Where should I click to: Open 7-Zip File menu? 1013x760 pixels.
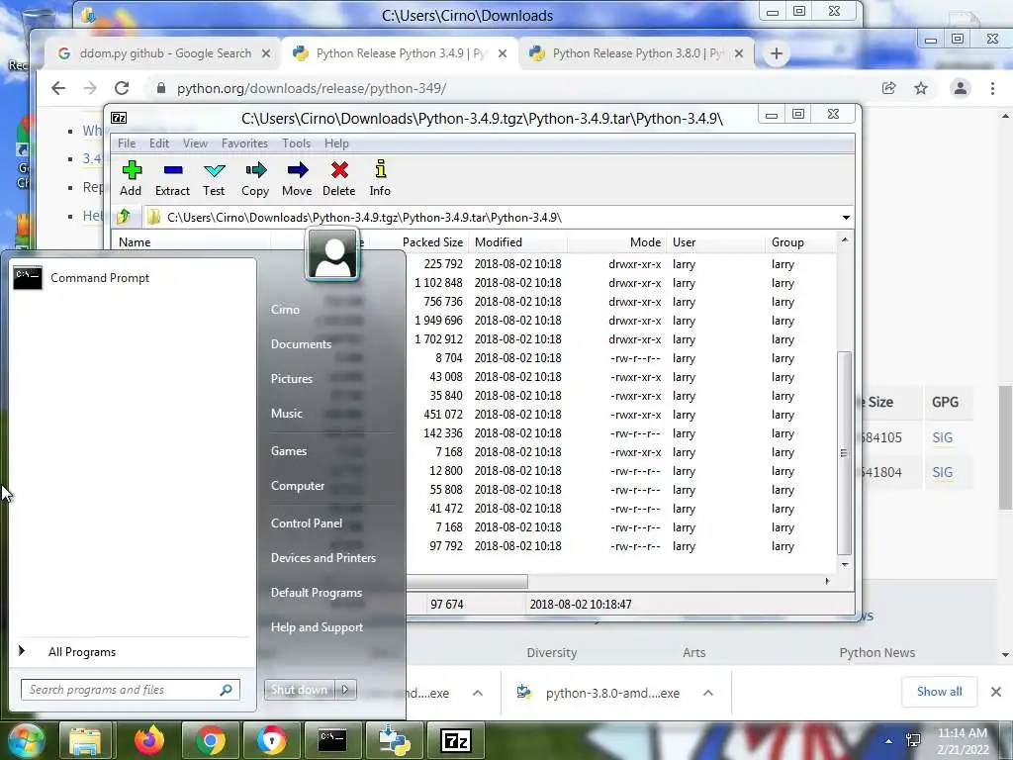127,143
